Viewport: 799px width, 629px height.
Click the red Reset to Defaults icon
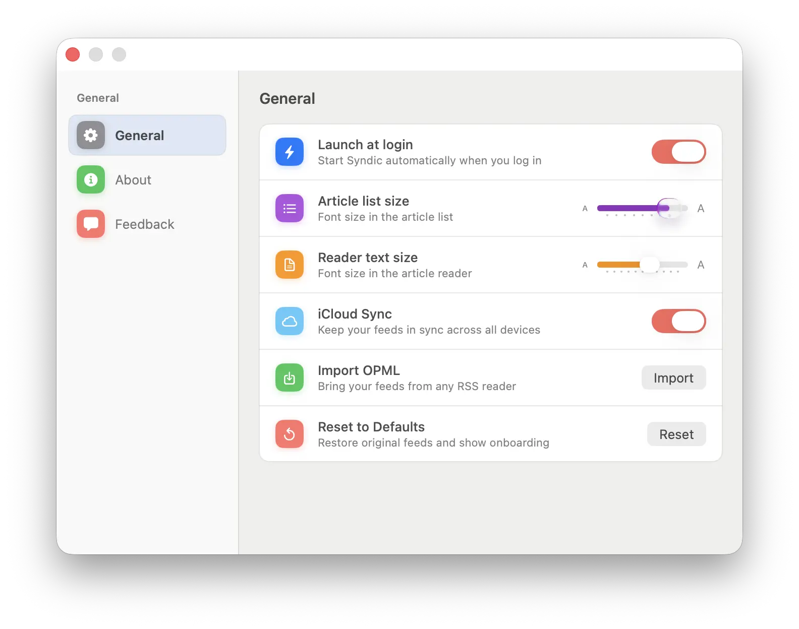pyautogui.click(x=290, y=434)
